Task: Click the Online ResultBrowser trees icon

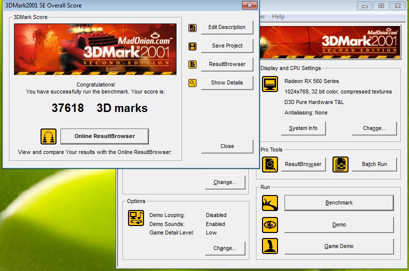Action: (x=48, y=136)
